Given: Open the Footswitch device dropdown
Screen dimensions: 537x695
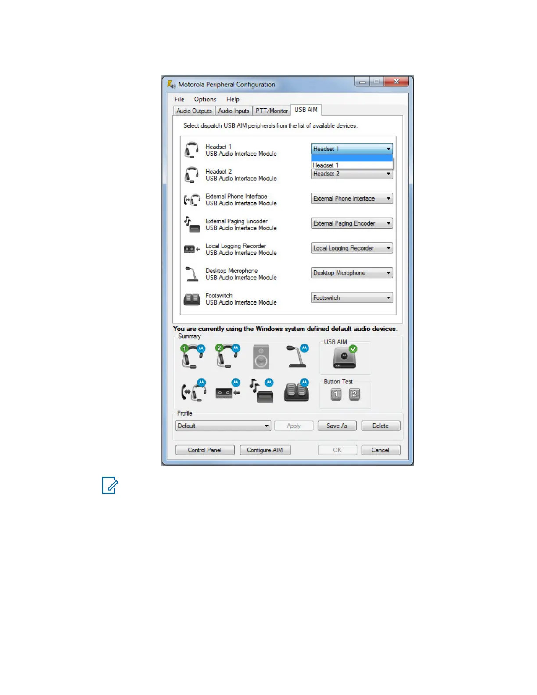Looking at the screenshot, I should [352, 298].
